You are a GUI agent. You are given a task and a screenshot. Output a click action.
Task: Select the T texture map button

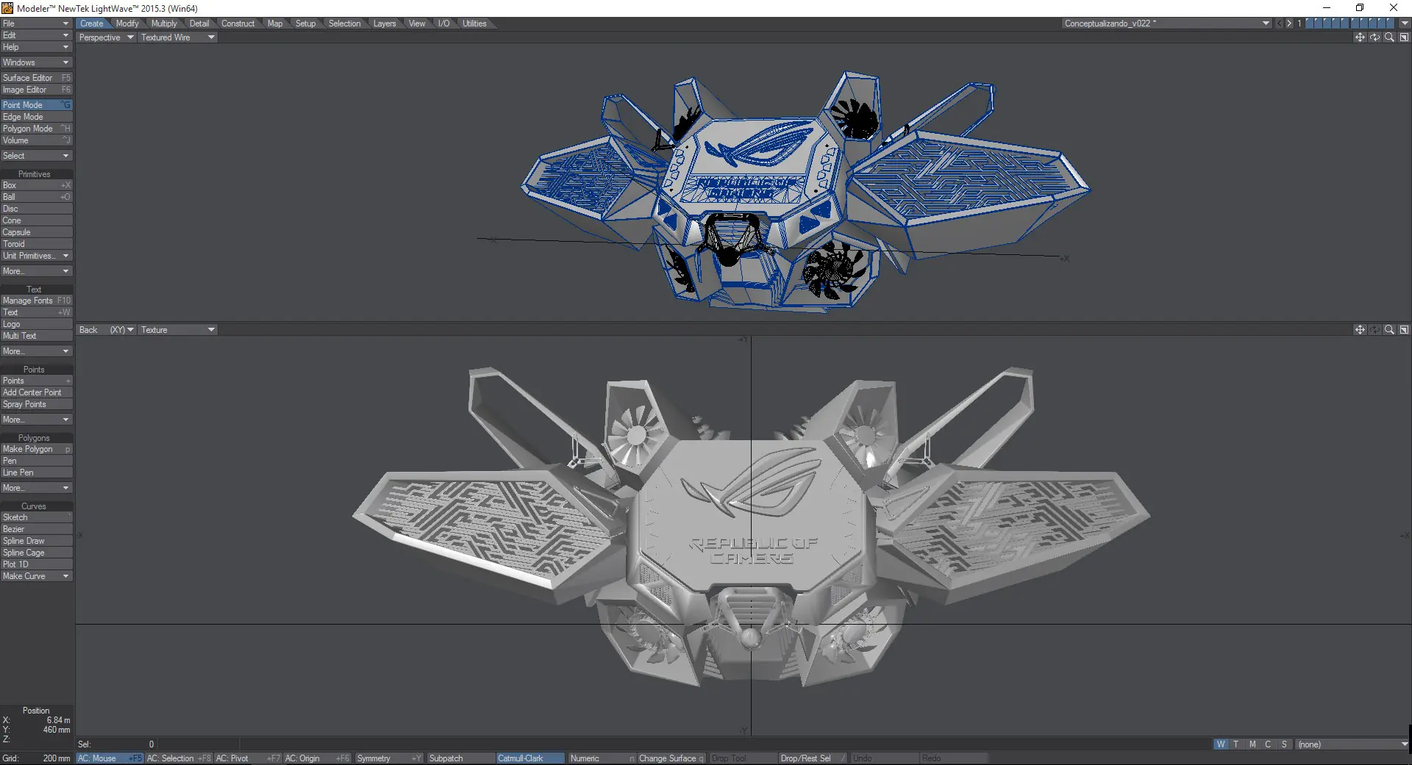[1236, 744]
